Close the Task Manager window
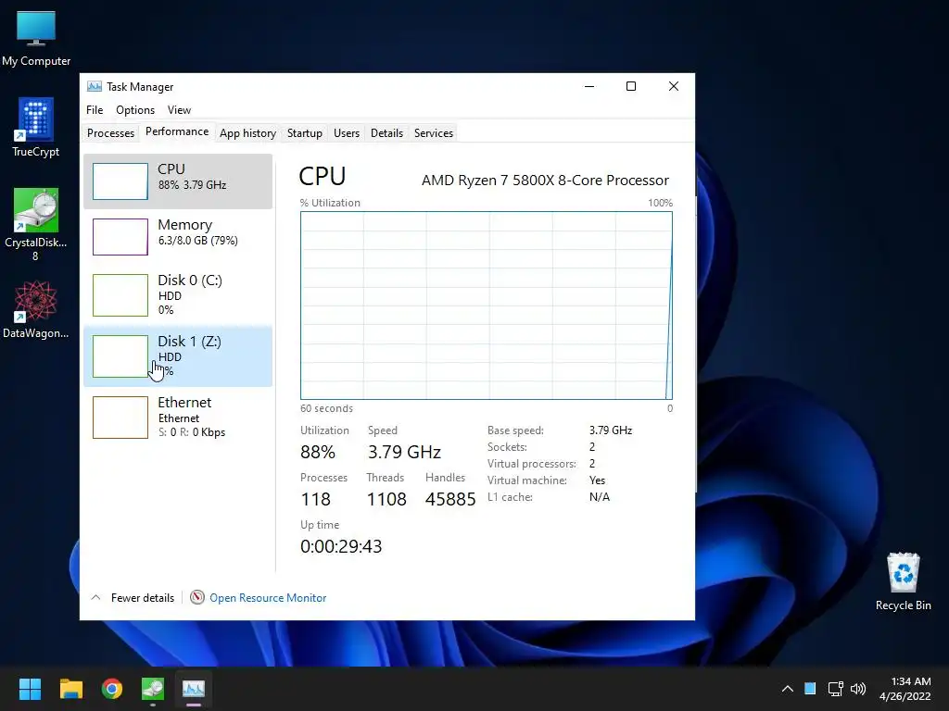 tap(673, 86)
